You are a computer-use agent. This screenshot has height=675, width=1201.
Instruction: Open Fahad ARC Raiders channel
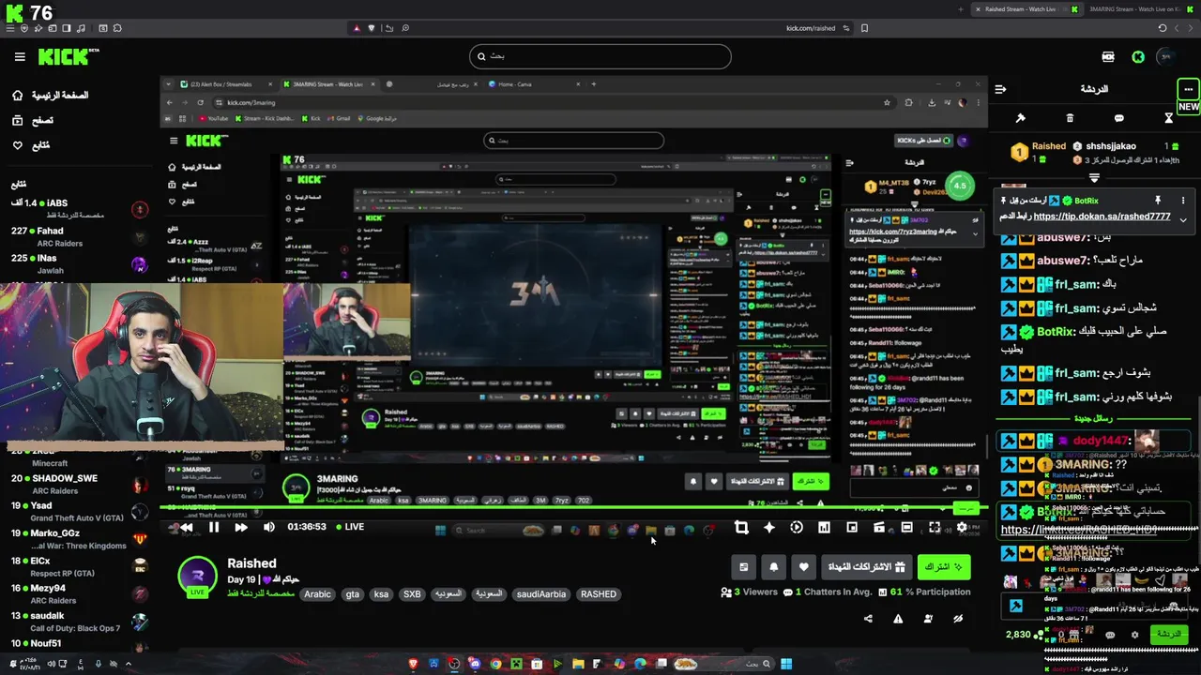point(79,236)
